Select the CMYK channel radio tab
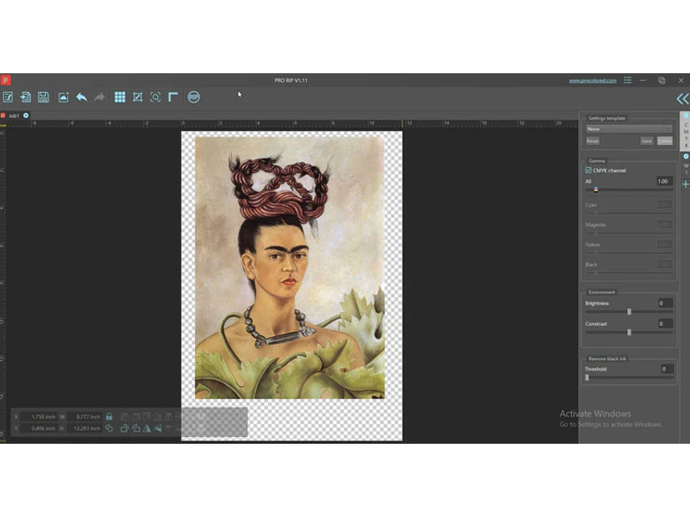Viewport: 690px width, 517px height. tap(686, 115)
